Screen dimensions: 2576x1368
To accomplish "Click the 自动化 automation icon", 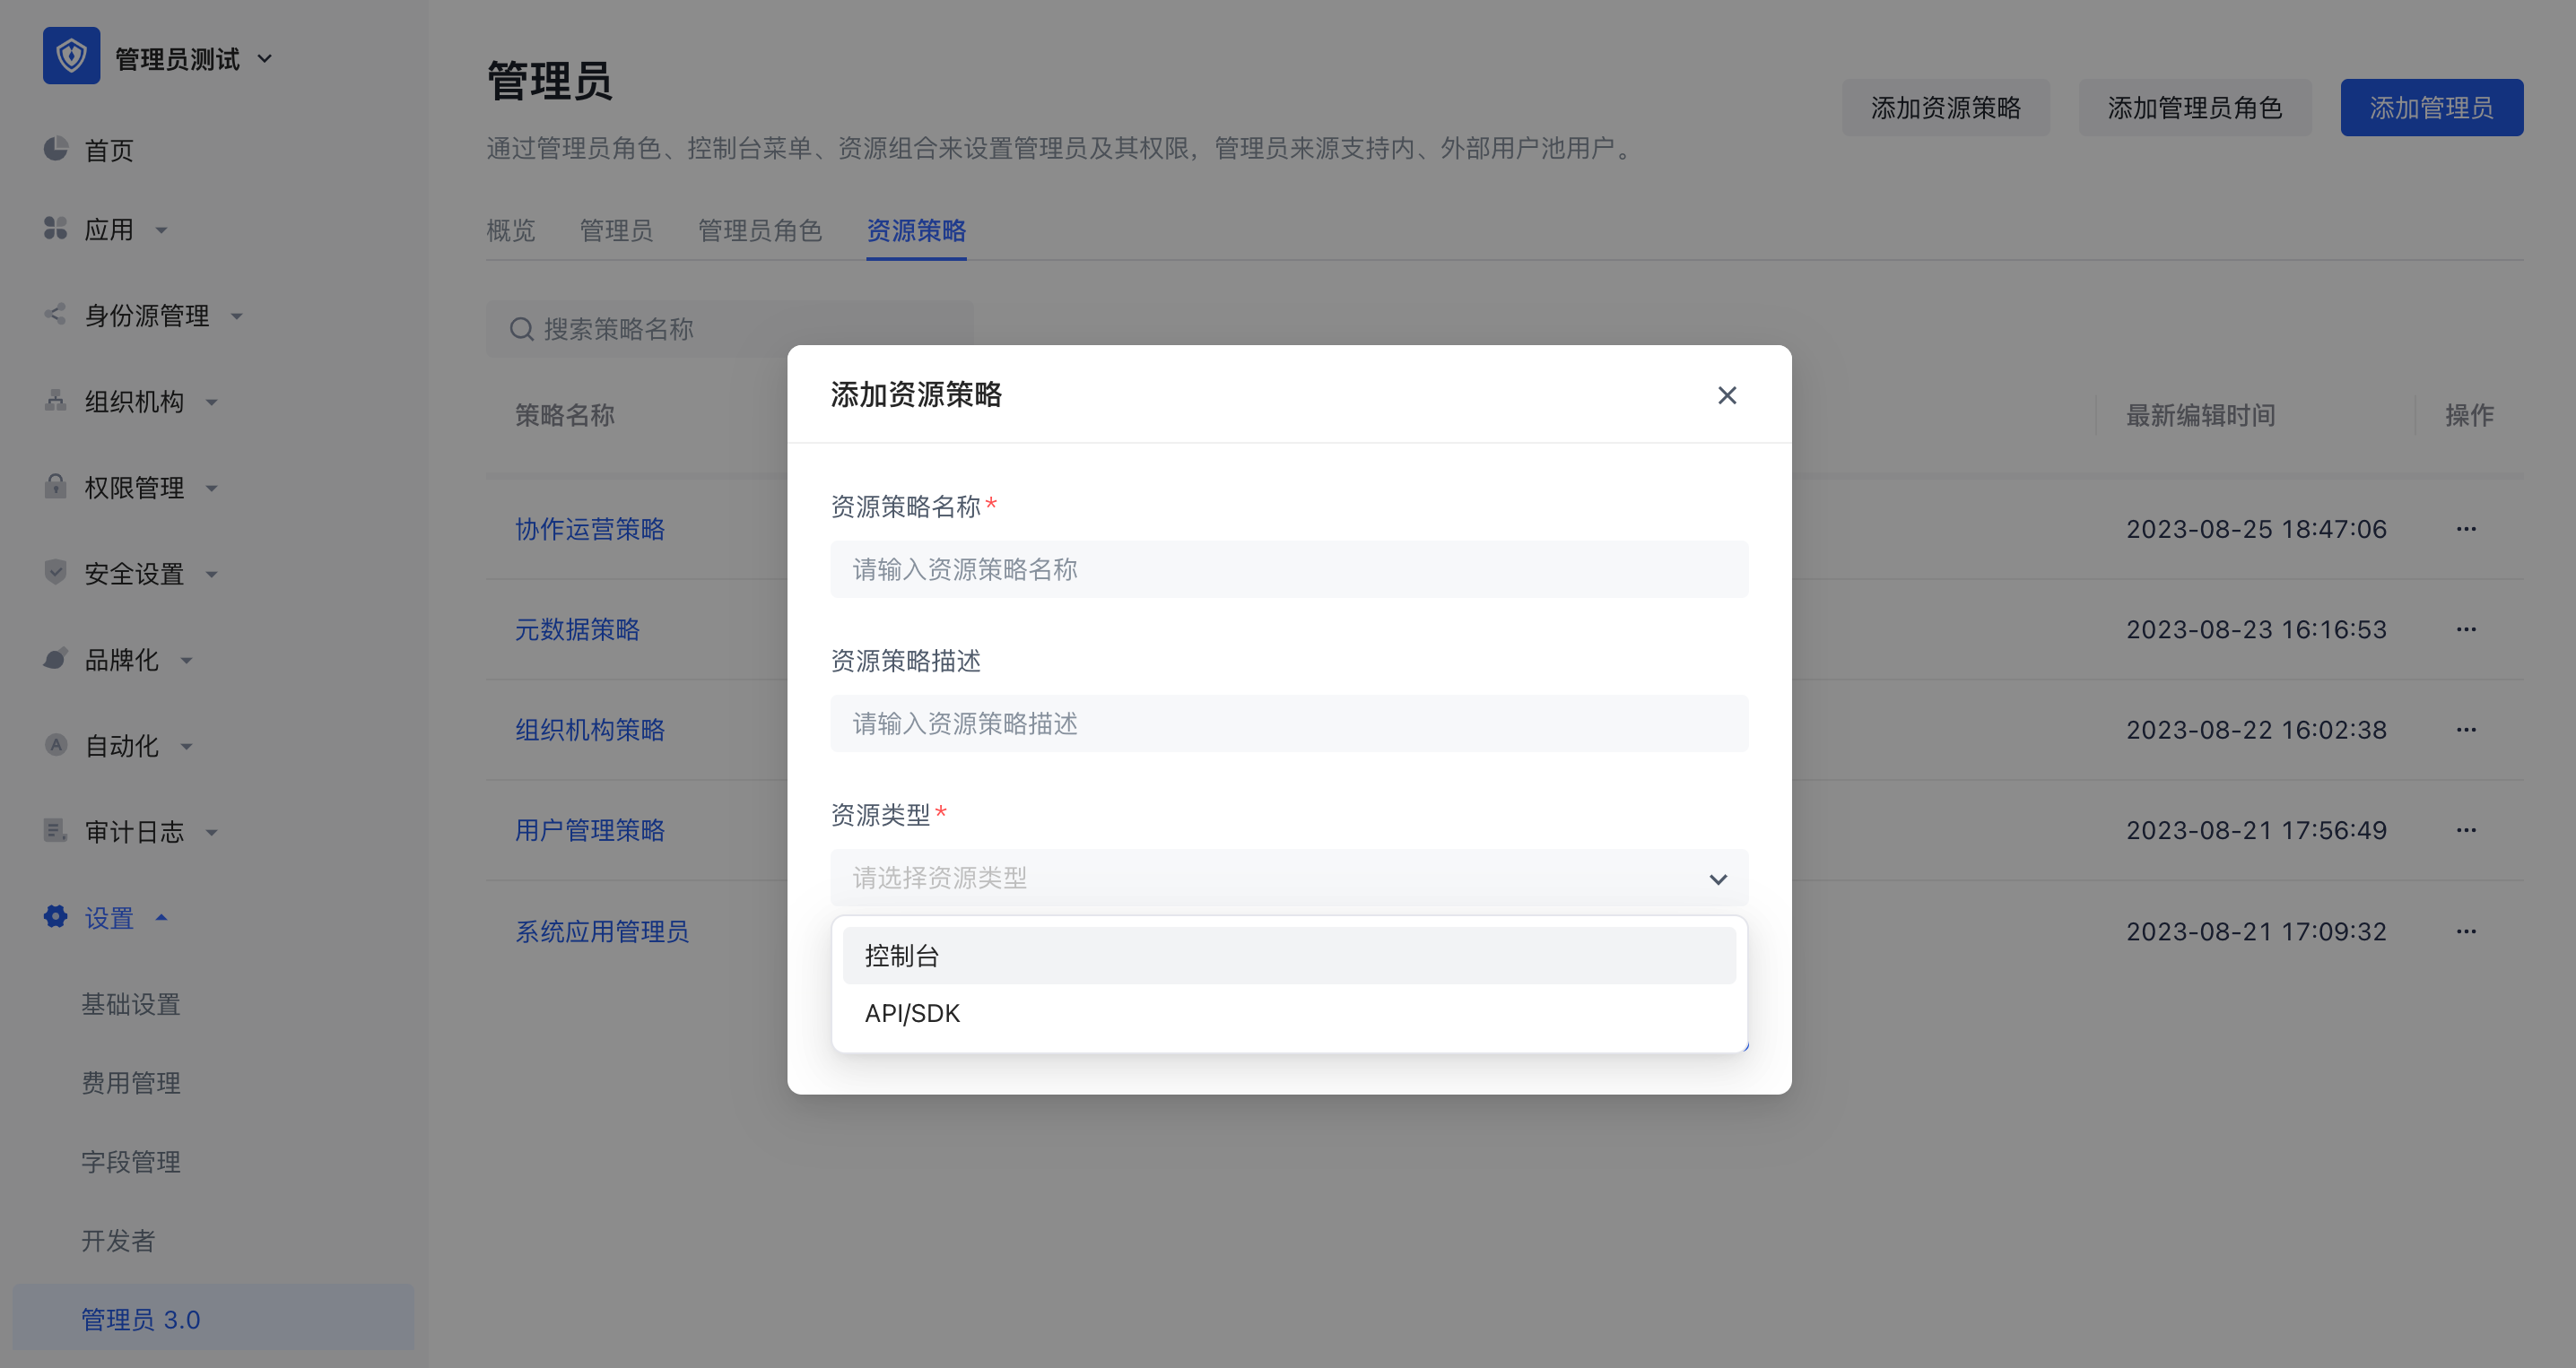I will (x=56, y=746).
